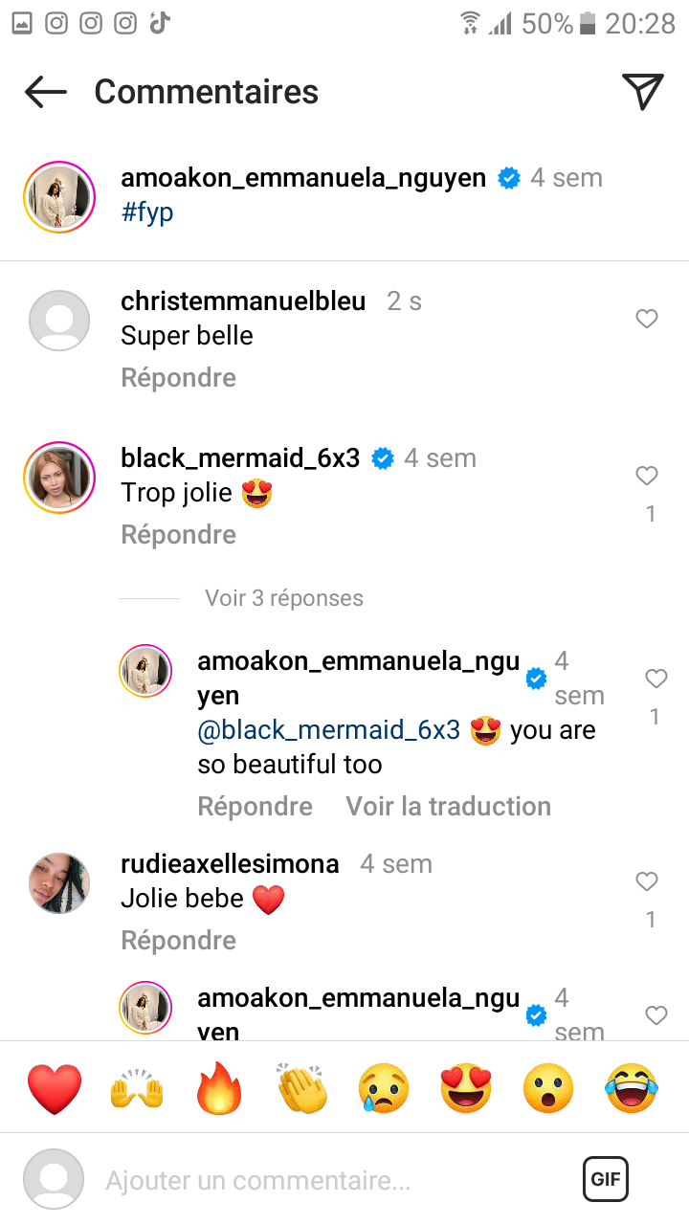The width and height of the screenshot is (689, 1225).
Task: Like rudieaxellesimona's Jolie bebe comment
Action: click(x=647, y=881)
